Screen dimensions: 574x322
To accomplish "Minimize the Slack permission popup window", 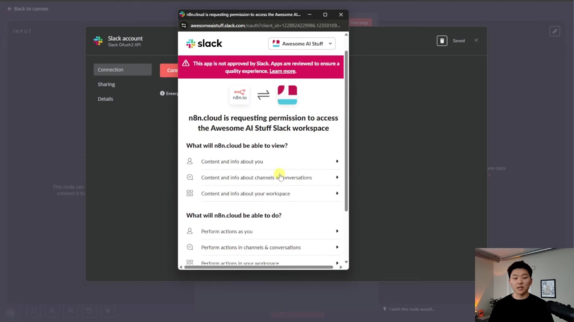I will click(x=310, y=14).
